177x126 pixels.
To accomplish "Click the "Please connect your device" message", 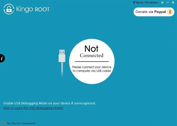I will pyautogui.click(x=92, y=67).
